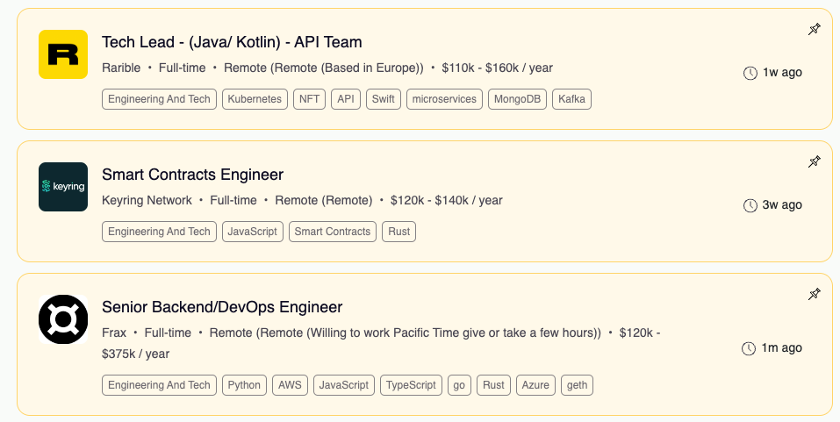Click the clock icon beside 1m ago

pyautogui.click(x=749, y=348)
